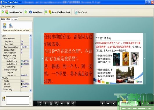154x110 pixels.
Task: Start Convert To Flipping Book
Action: [59, 12]
